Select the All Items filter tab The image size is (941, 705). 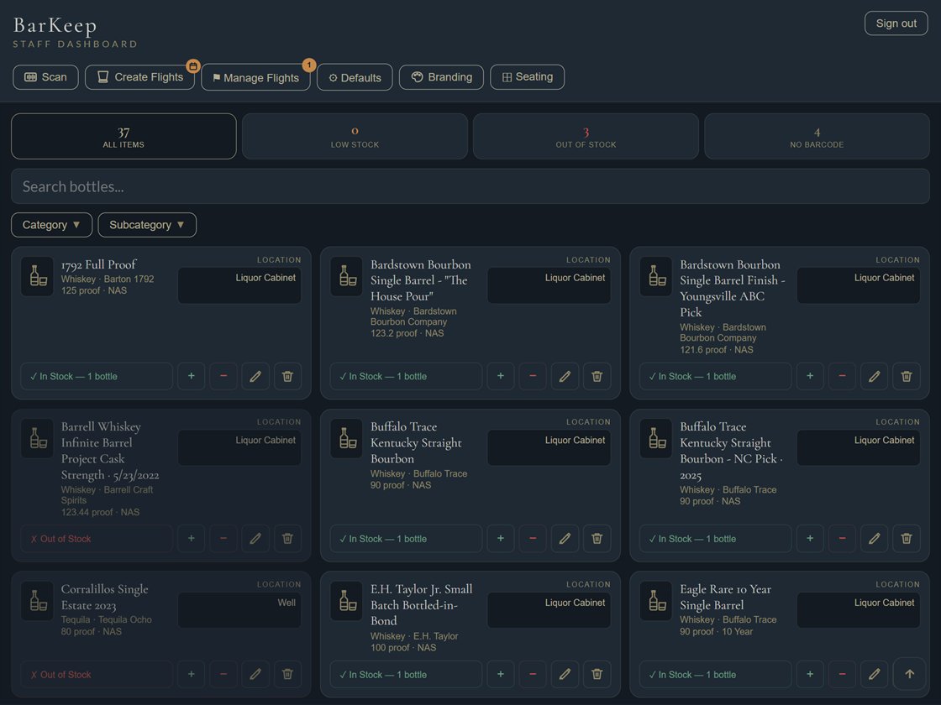pos(124,137)
